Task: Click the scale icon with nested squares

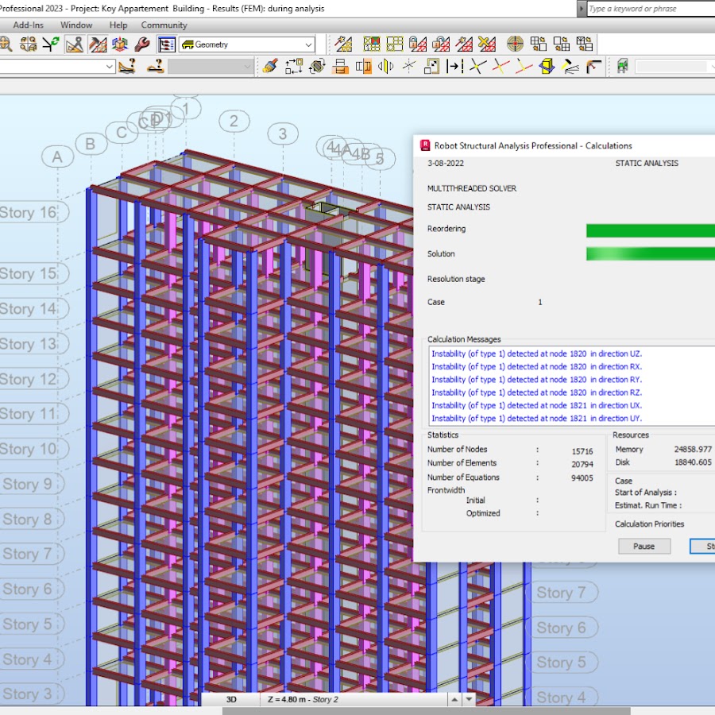Action: 431,67
